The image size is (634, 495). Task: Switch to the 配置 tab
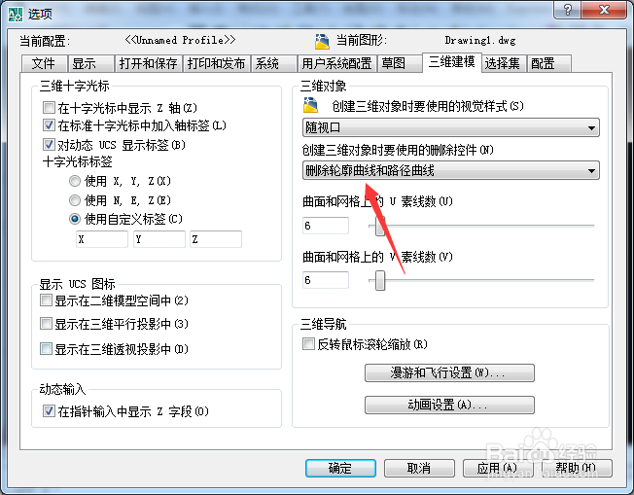tap(548, 64)
